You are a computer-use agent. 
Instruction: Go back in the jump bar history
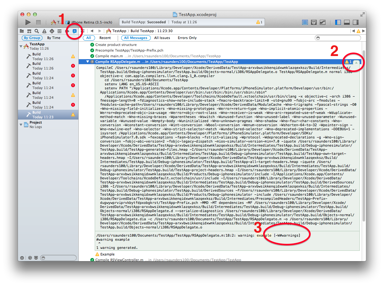pyautogui.click(x=92, y=31)
